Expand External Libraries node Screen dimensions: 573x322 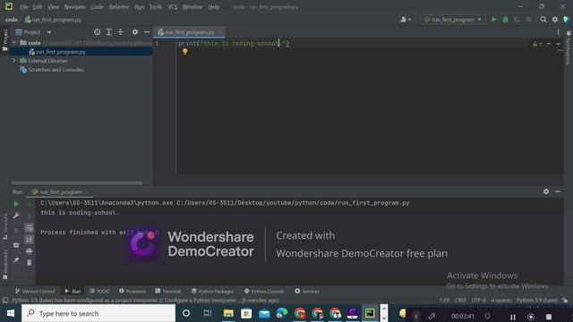[x=14, y=60]
